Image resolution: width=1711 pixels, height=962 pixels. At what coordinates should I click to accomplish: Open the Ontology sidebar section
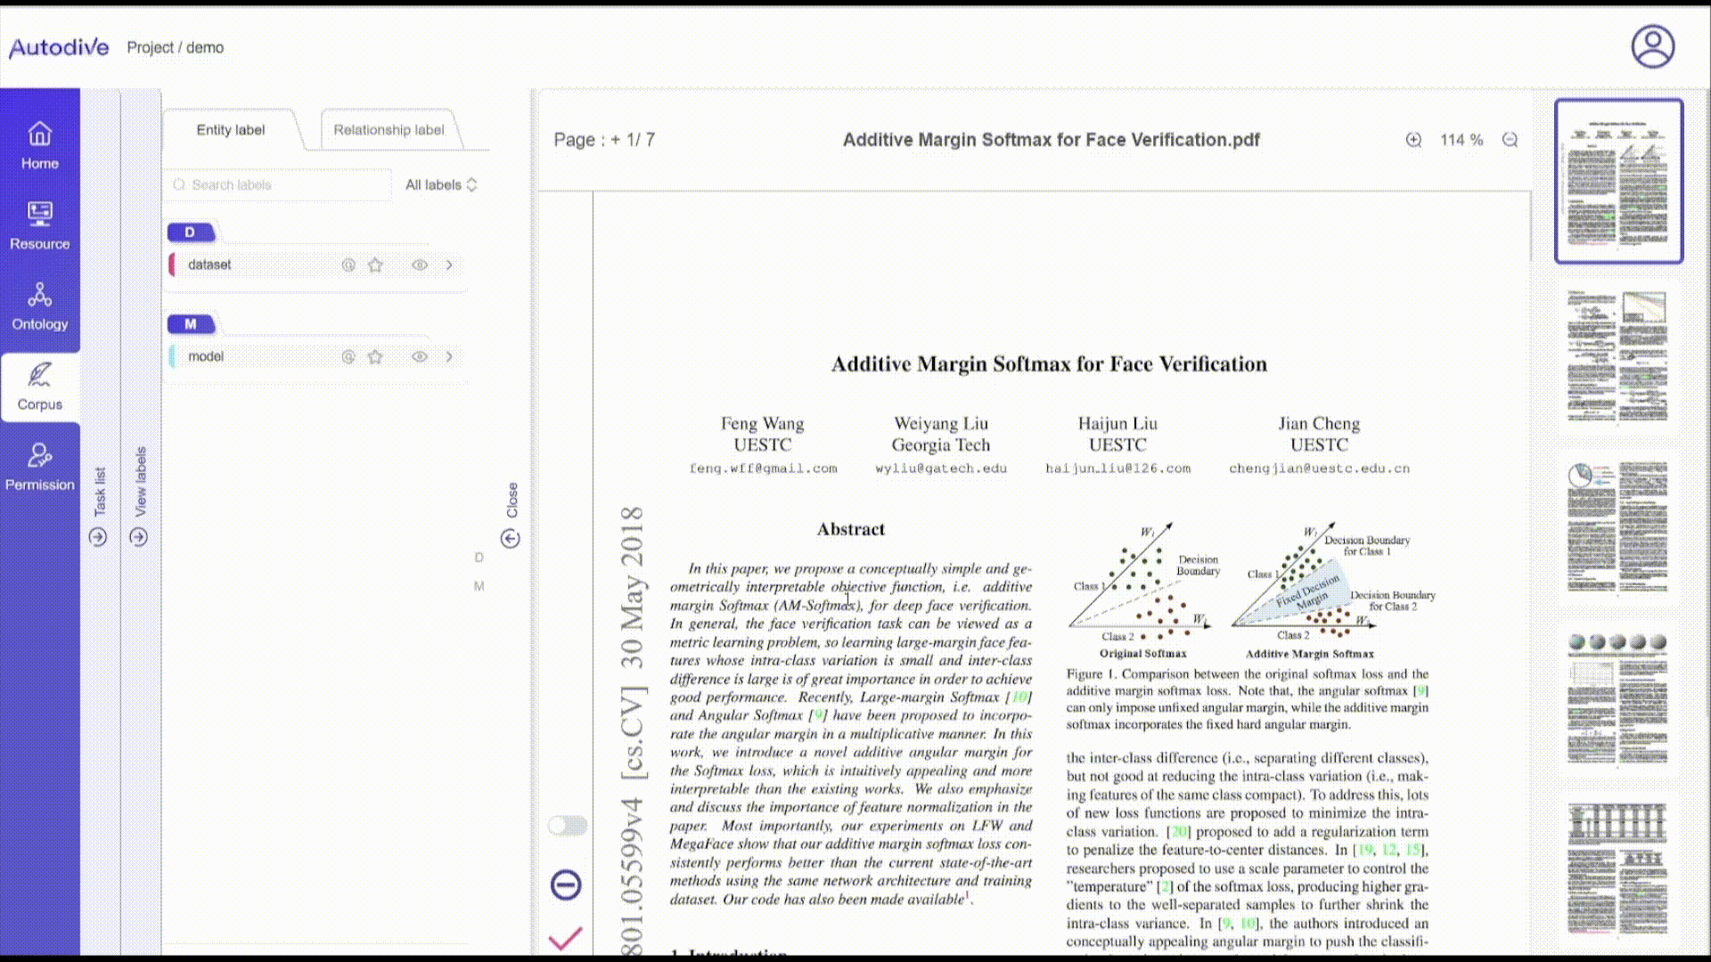39,306
